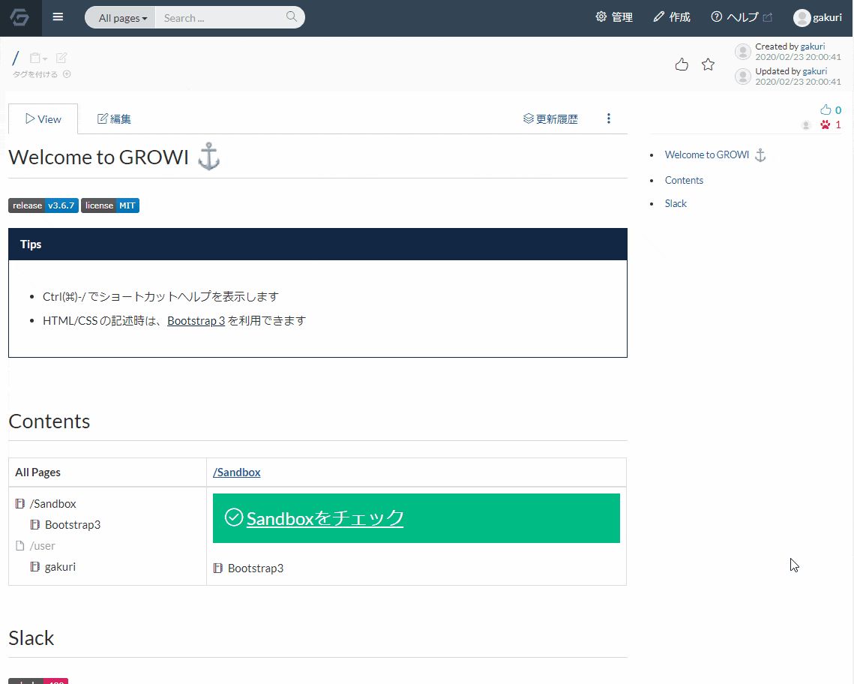Open creator gakuri profile link

812,46
